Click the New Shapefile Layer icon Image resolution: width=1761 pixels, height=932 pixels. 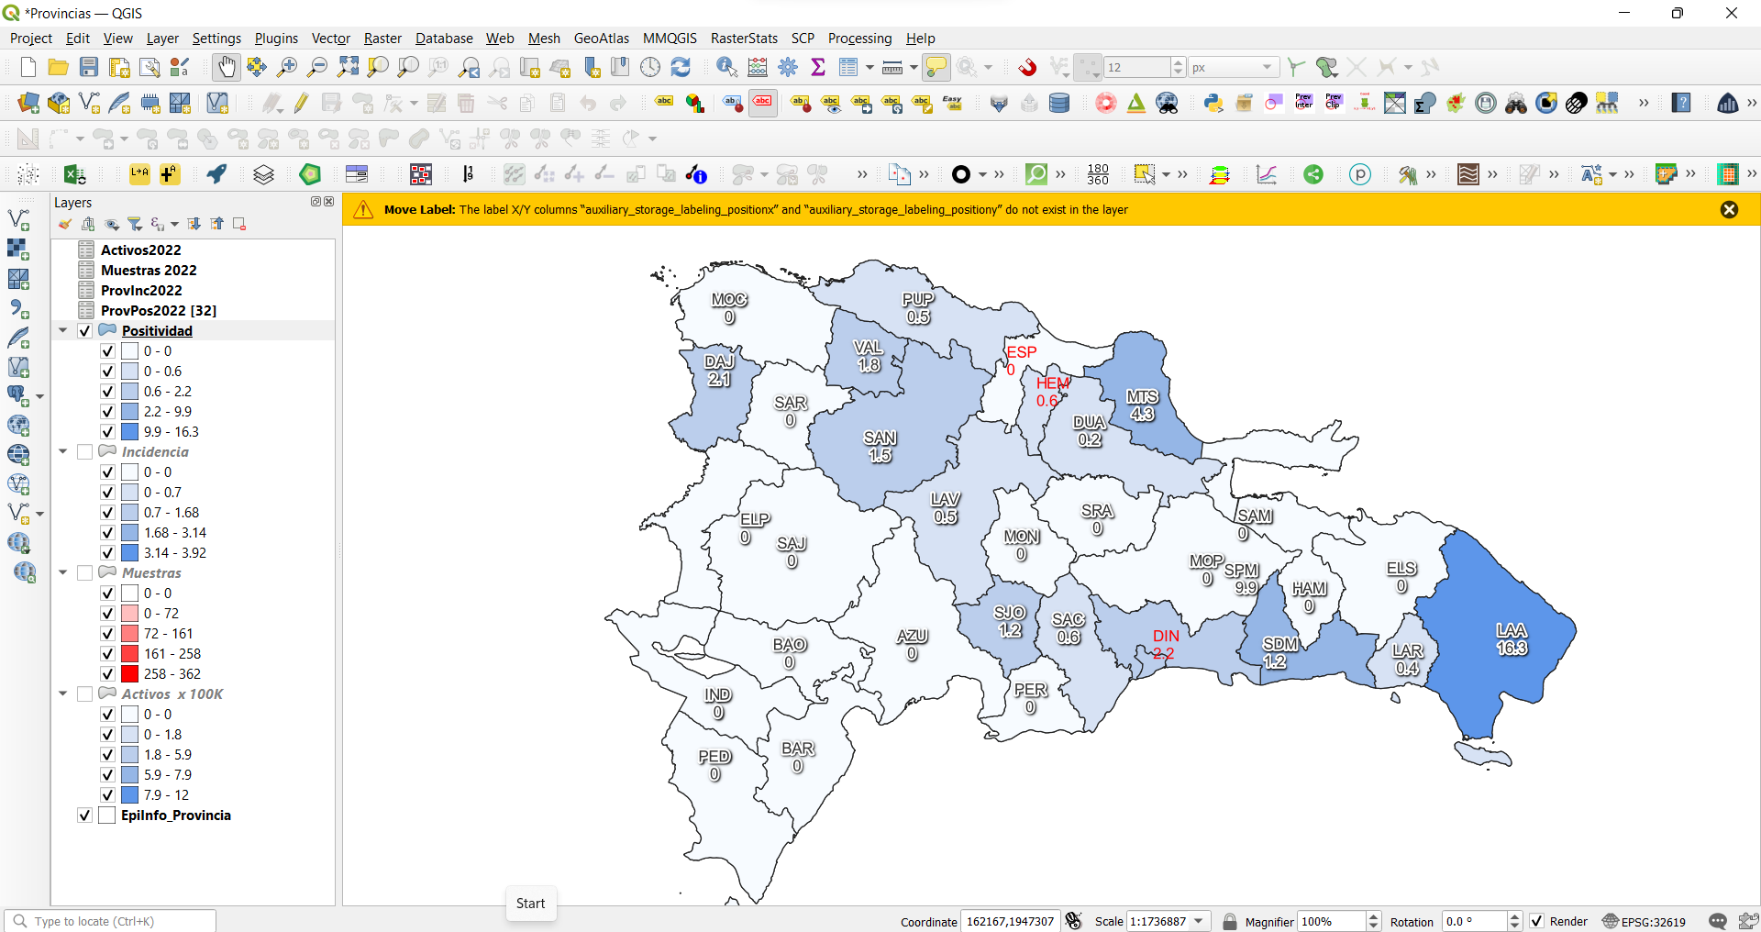(x=89, y=103)
